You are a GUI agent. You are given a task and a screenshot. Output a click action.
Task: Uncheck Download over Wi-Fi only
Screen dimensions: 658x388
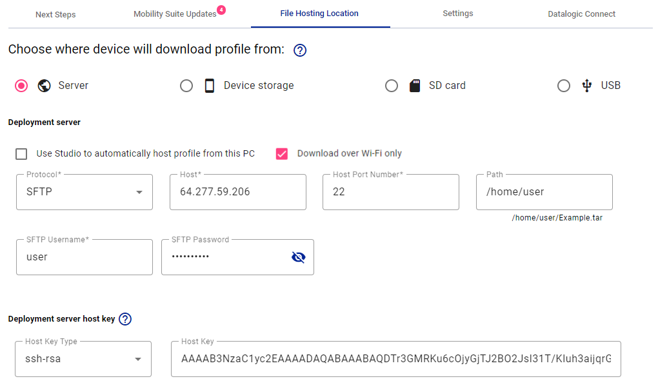[x=281, y=154]
